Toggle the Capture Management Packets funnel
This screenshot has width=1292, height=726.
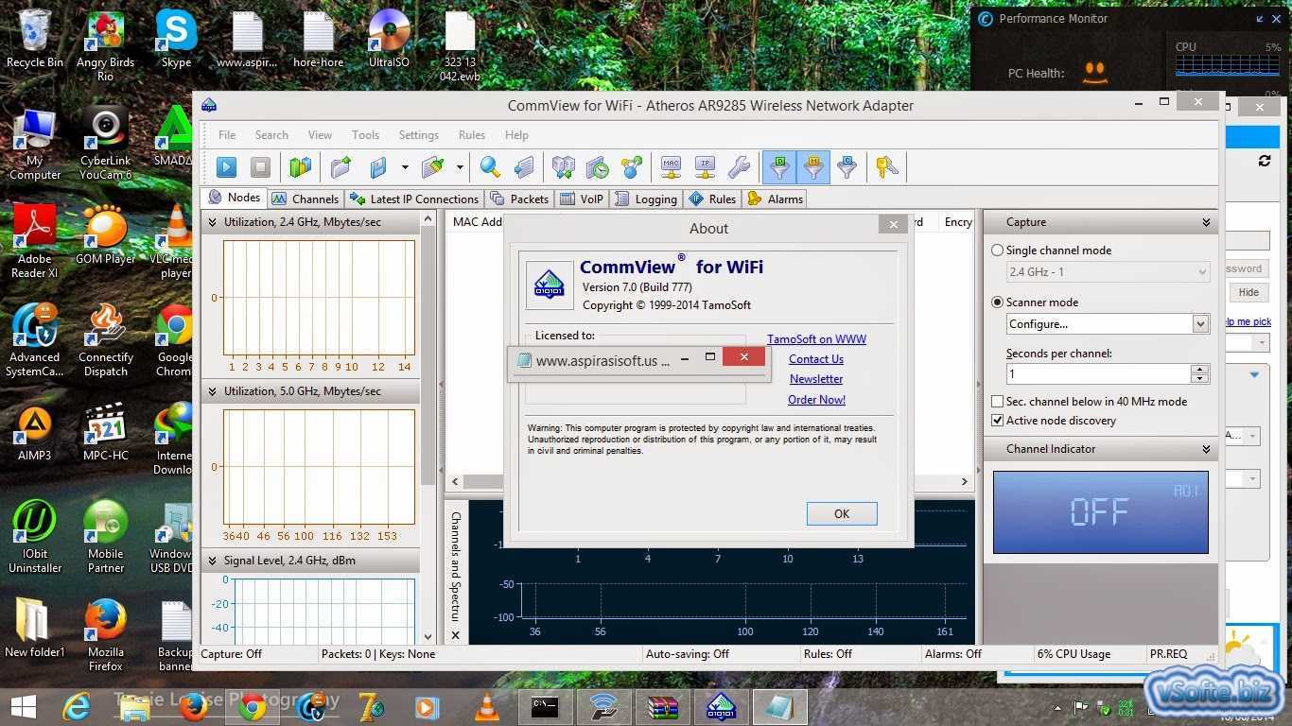[x=813, y=167]
